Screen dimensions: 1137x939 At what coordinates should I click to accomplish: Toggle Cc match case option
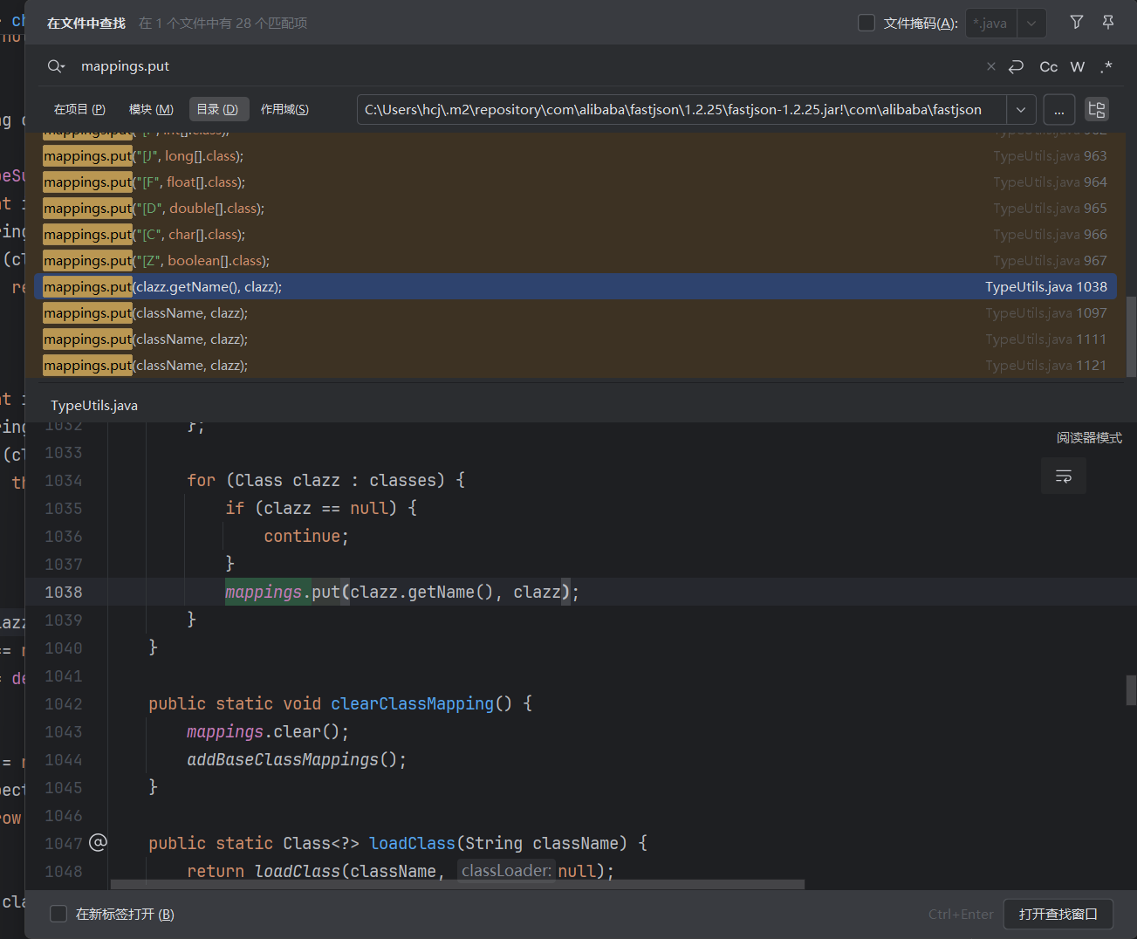click(1048, 66)
